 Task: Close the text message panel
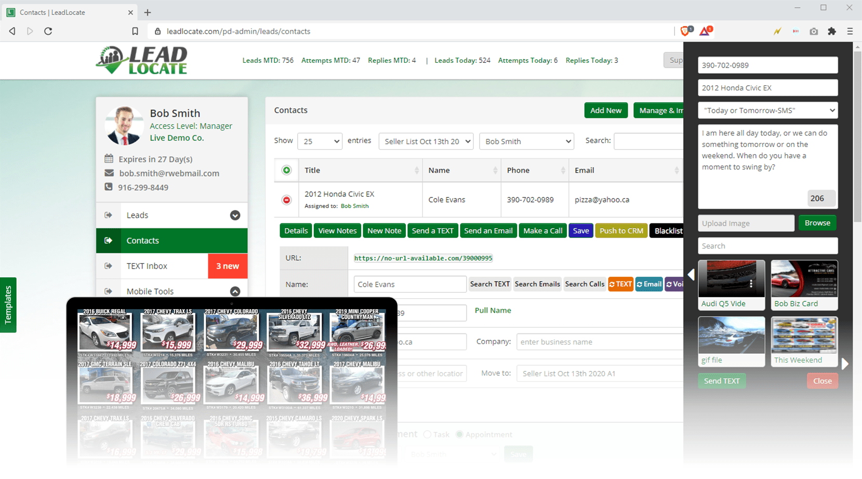823,381
